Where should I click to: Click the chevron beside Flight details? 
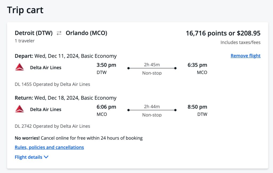tap(46, 157)
